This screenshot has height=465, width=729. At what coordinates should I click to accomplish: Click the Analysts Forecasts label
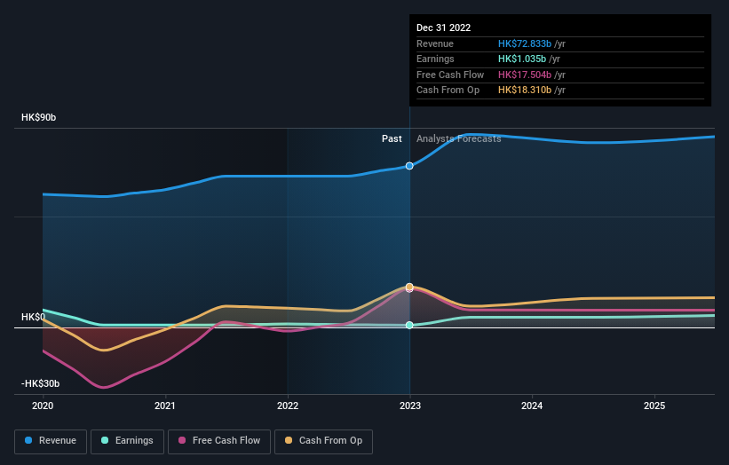coord(459,139)
